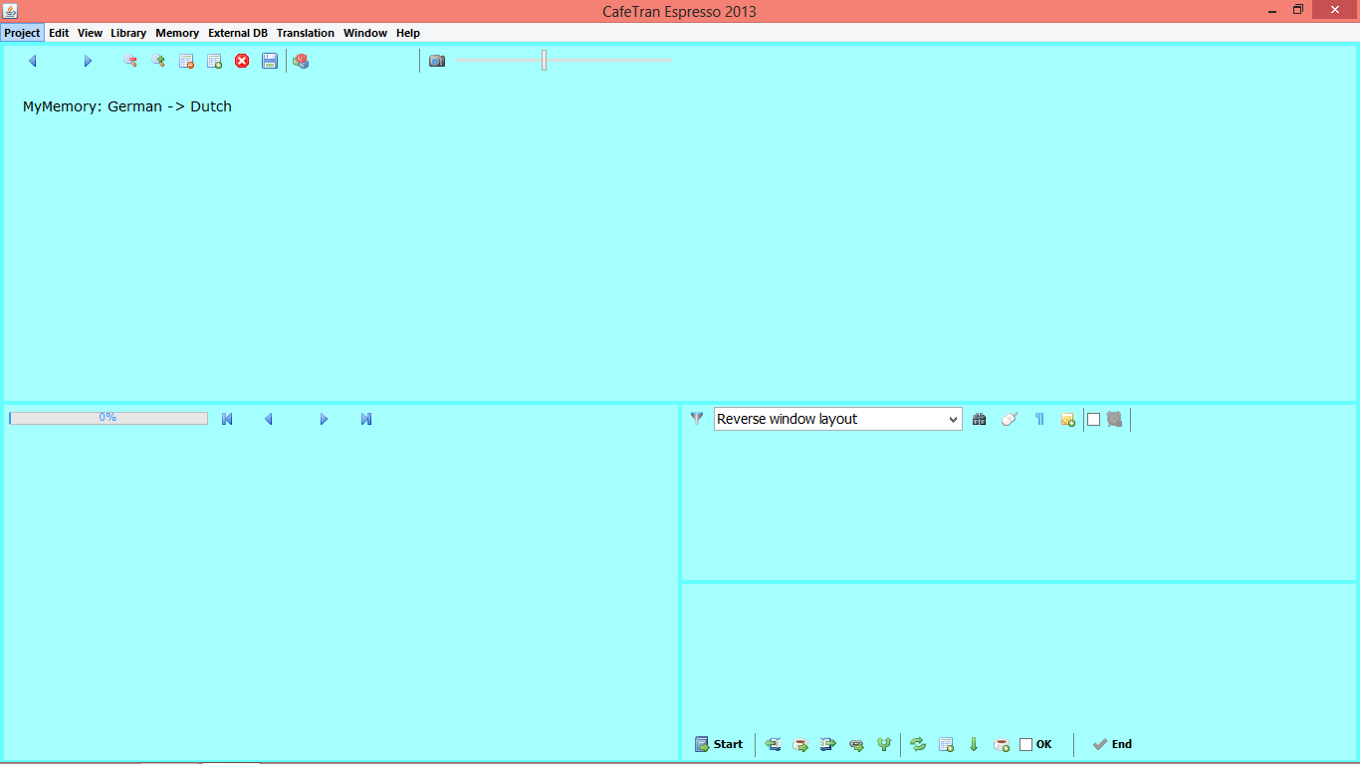Click the green down arrow icon
The height and width of the screenshot is (764, 1360).
974,744
